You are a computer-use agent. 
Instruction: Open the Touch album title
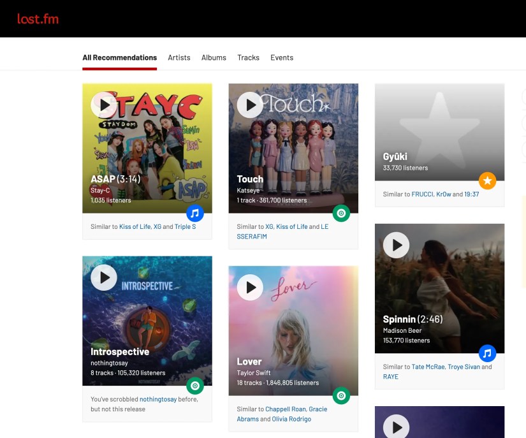[x=250, y=179]
